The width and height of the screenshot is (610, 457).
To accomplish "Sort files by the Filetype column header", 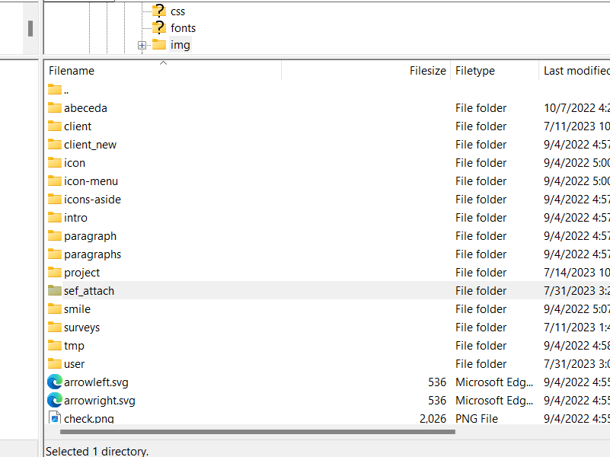I will [475, 71].
